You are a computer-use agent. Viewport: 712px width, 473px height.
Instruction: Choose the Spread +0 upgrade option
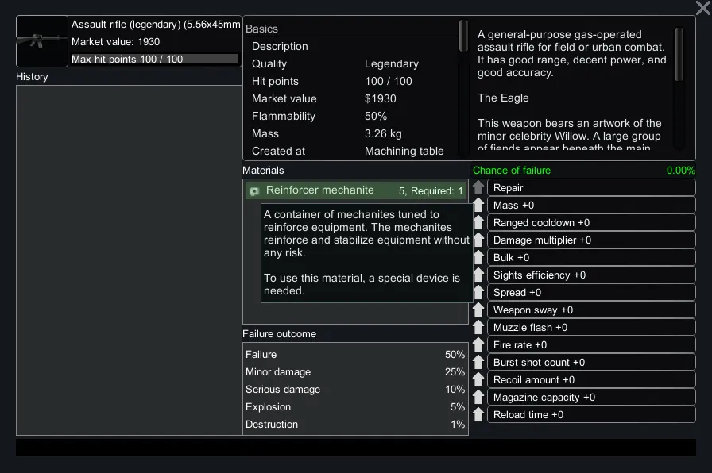(x=590, y=293)
